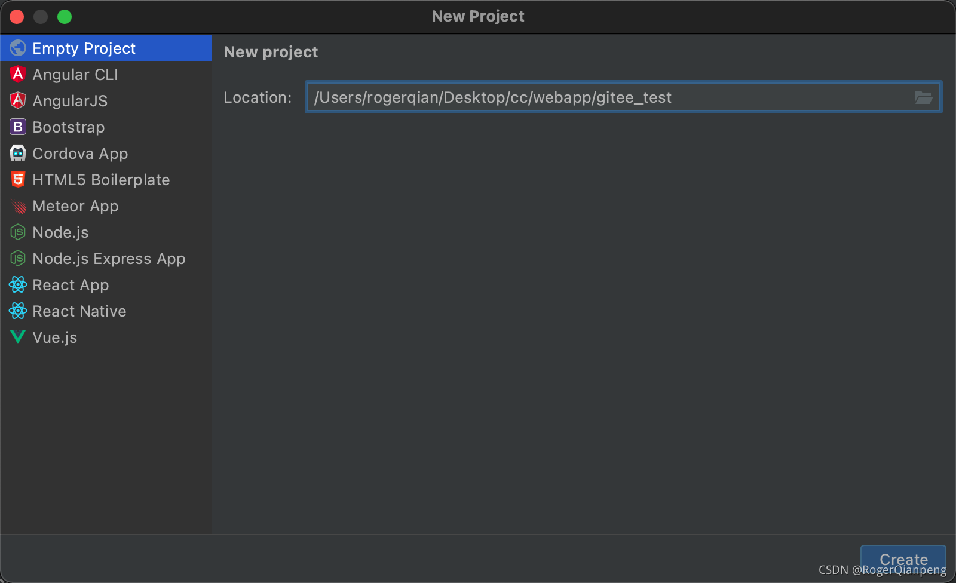The width and height of the screenshot is (956, 583).
Task: Click the Cordova App robot icon
Action: click(18, 153)
